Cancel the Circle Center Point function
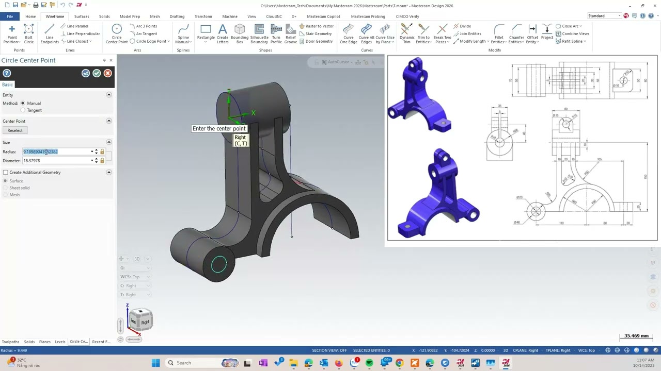Image resolution: width=661 pixels, height=371 pixels. click(107, 73)
